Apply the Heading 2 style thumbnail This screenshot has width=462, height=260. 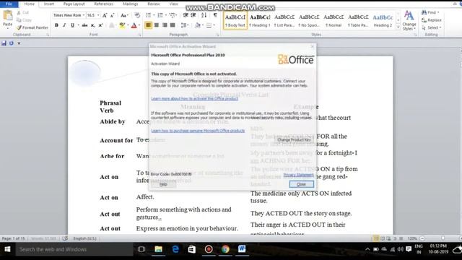coord(383,21)
